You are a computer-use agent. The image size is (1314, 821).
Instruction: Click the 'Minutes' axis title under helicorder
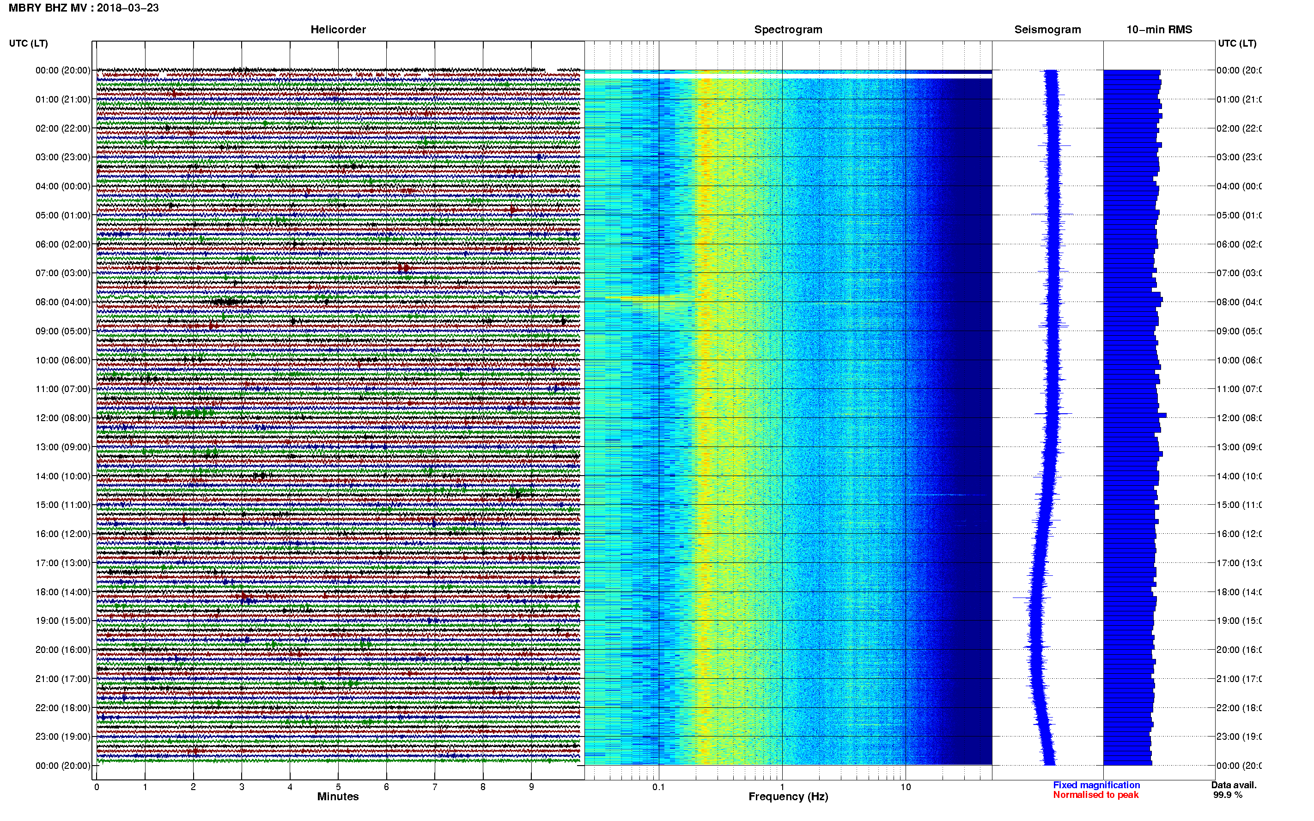pyautogui.click(x=338, y=797)
